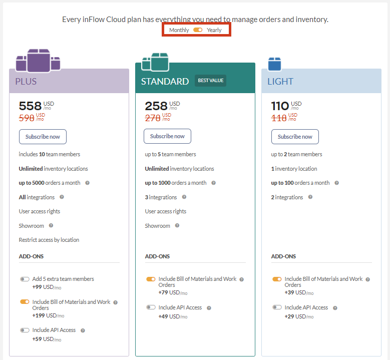The image size is (390, 360).
Task: Click 'includes 10 team members' text
Action: [50, 154]
